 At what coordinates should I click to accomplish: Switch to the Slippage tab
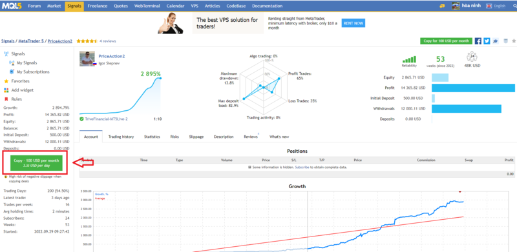(x=196, y=137)
